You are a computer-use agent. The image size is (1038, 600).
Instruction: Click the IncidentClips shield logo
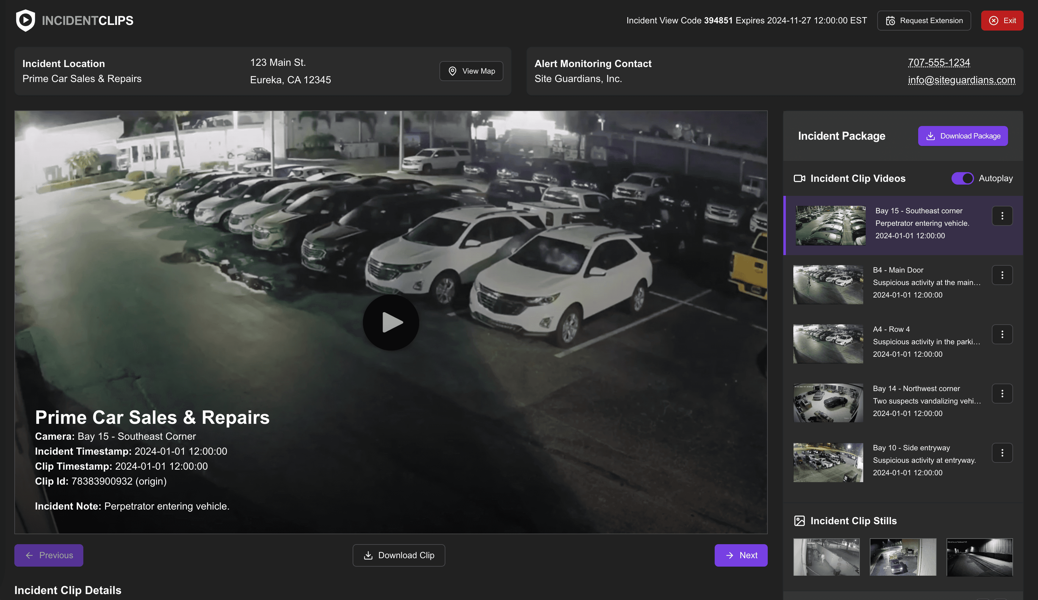[25, 20]
